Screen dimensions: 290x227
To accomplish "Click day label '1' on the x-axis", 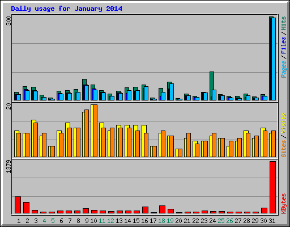I will pyautogui.click(x=19, y=221).
